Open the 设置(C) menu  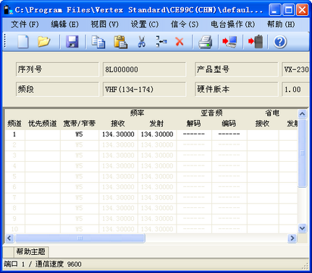coord(145,25)
